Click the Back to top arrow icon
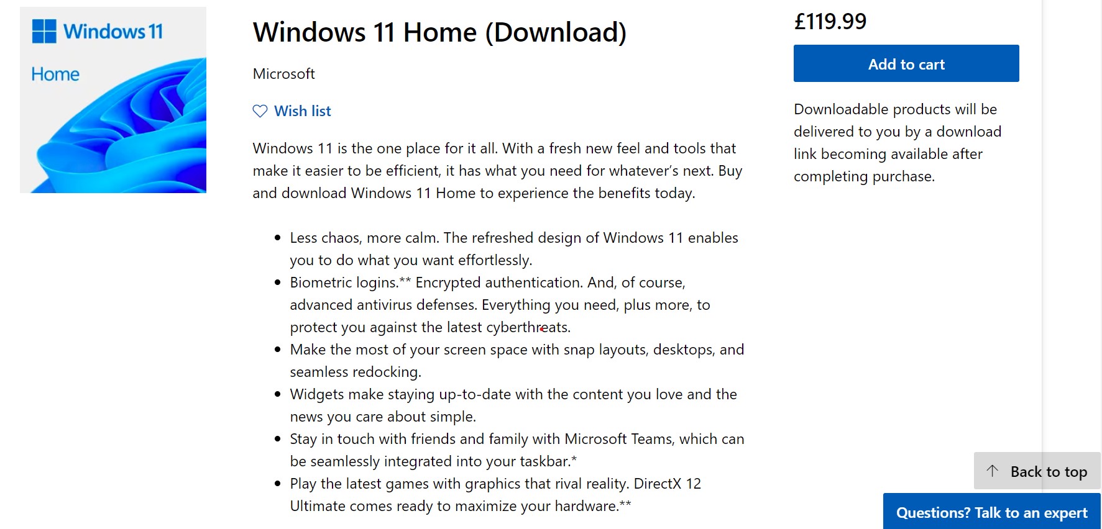Viewport: 1102px width, 529px height. tap(993, 471)
